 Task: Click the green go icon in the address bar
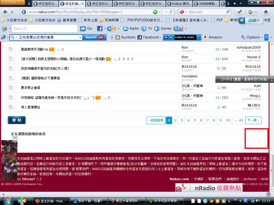coord(155,12)
